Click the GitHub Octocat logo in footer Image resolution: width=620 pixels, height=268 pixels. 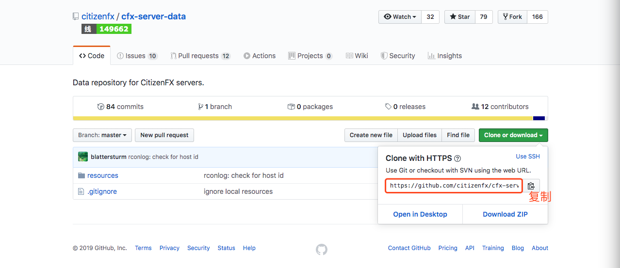[x=322, y=249]
